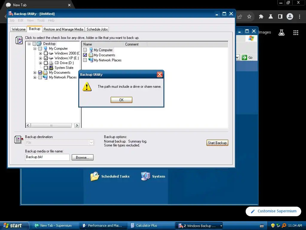Click the Windows Backup taskbar group
The image size is (306, 230).
[199, 226]
